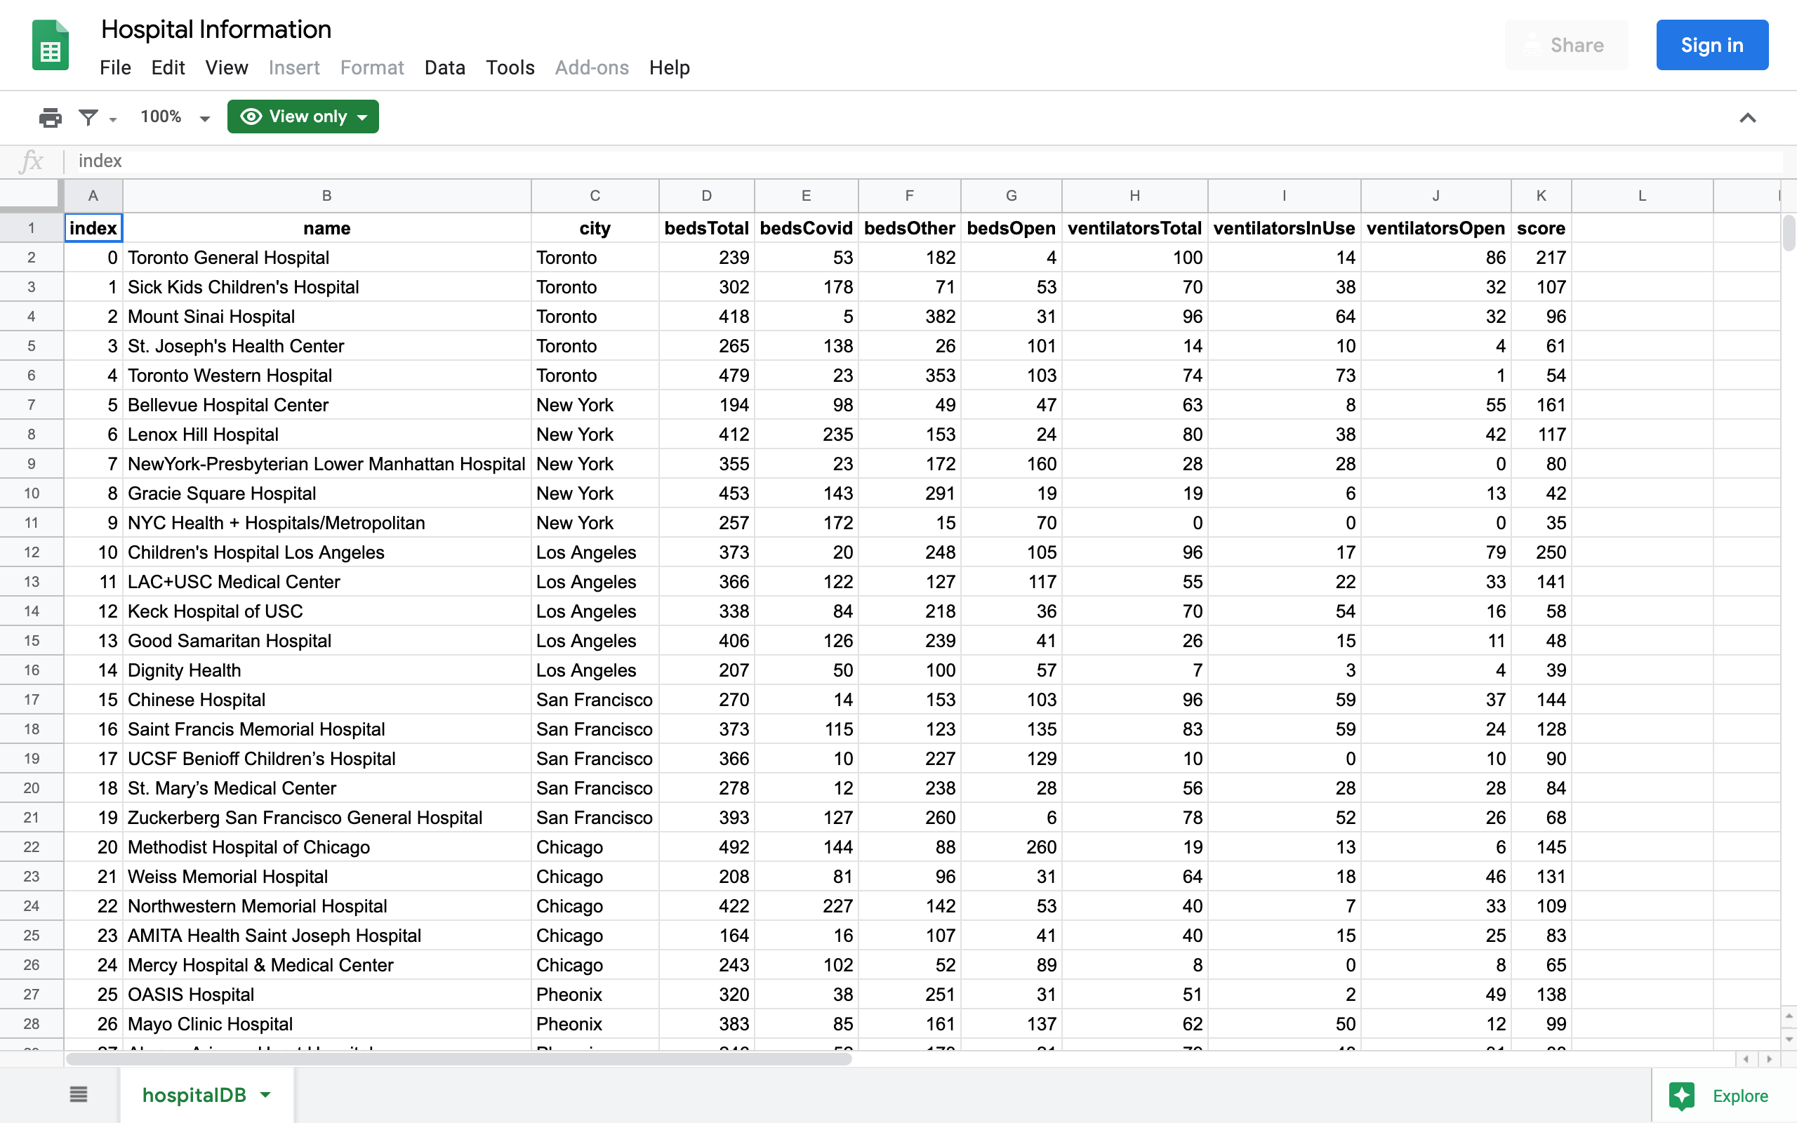Click the horizontal scrollbar thumb
This screenshot has width=1797, height=1123.
458,1059
